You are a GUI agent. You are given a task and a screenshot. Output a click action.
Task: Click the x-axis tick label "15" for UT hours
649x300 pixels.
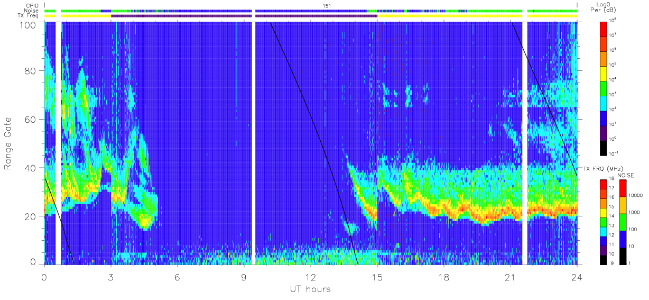[377, 277]
